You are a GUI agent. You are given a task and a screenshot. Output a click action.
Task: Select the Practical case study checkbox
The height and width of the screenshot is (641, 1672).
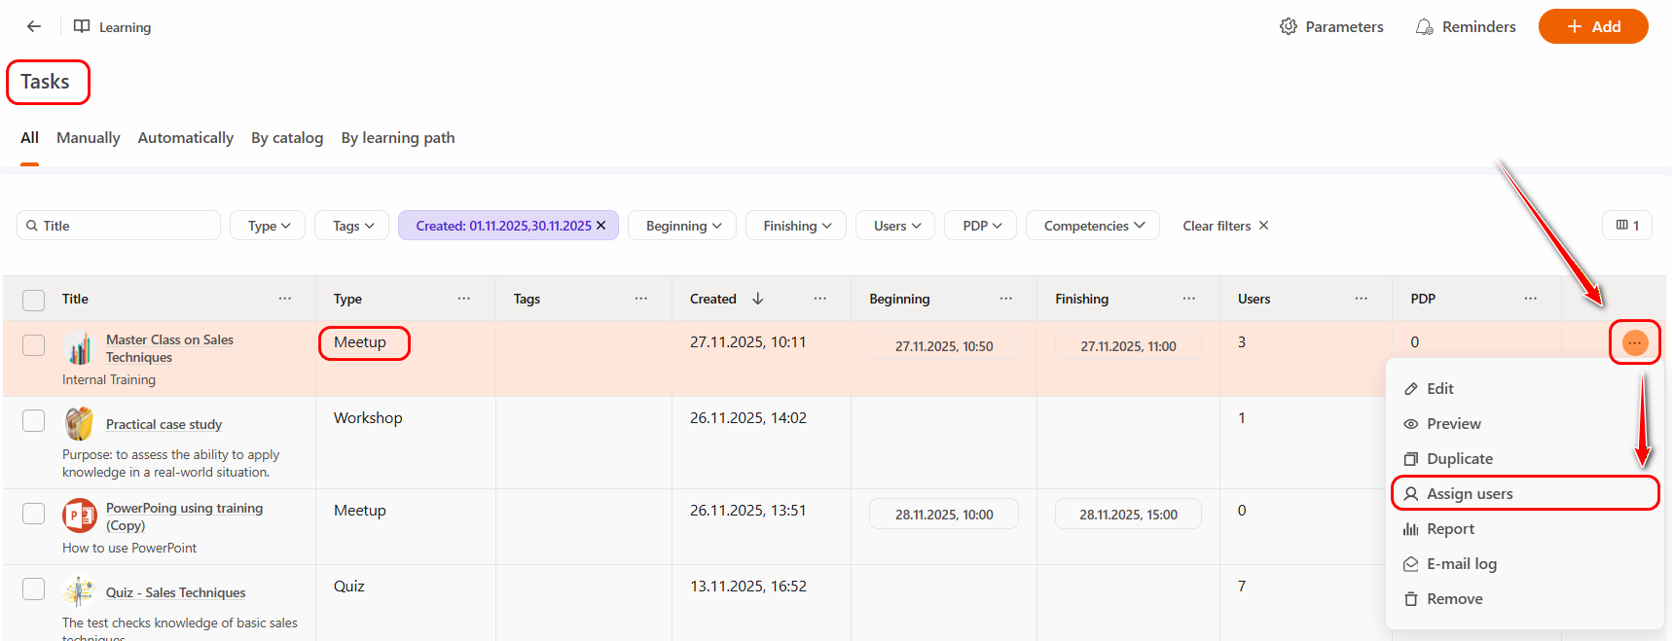34,420
